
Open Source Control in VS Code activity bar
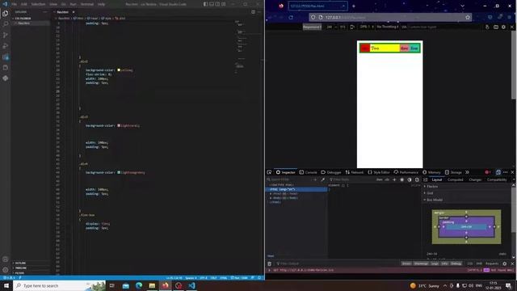click(6, 35)
